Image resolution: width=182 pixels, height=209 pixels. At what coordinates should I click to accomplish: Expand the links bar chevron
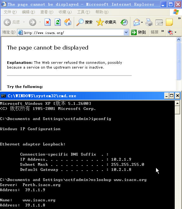[x=163, y=31]
